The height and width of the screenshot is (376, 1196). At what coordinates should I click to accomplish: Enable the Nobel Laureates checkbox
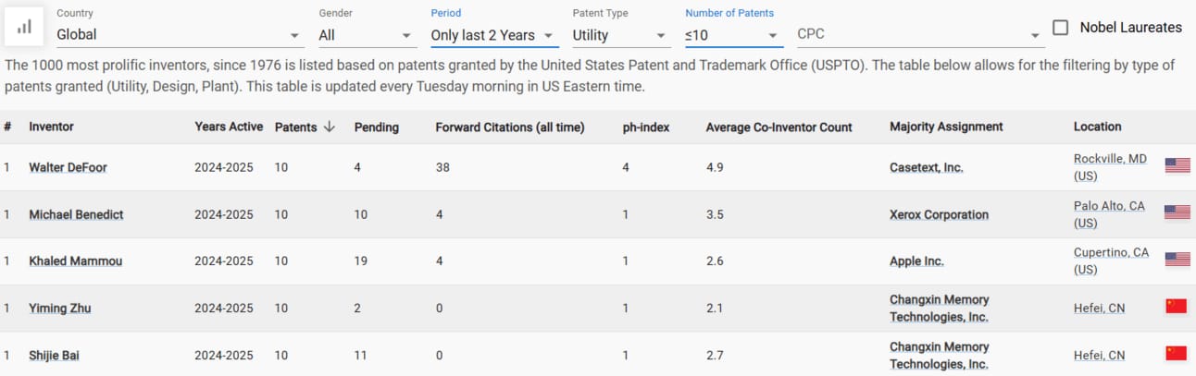[1061, 28]
